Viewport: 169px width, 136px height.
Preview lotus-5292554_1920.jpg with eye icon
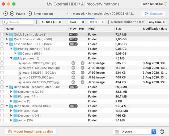[73, 73]
